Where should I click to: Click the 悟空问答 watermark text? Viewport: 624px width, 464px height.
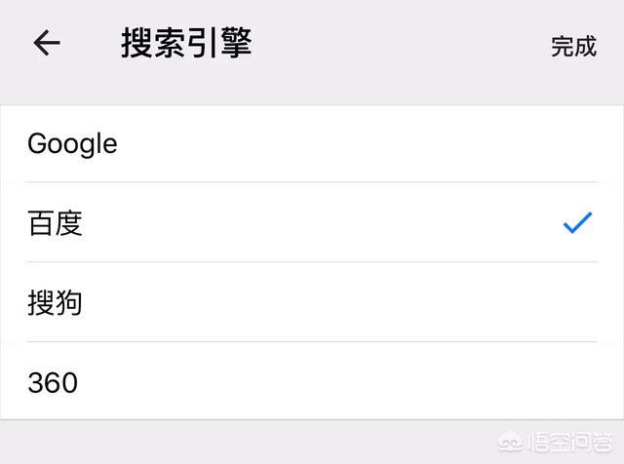[569, 443]
